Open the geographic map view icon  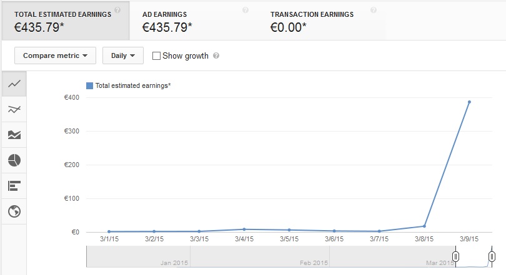click(x=14, y=211)
